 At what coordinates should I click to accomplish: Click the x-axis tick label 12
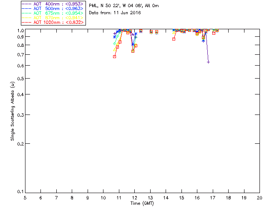tap(134, 198)
